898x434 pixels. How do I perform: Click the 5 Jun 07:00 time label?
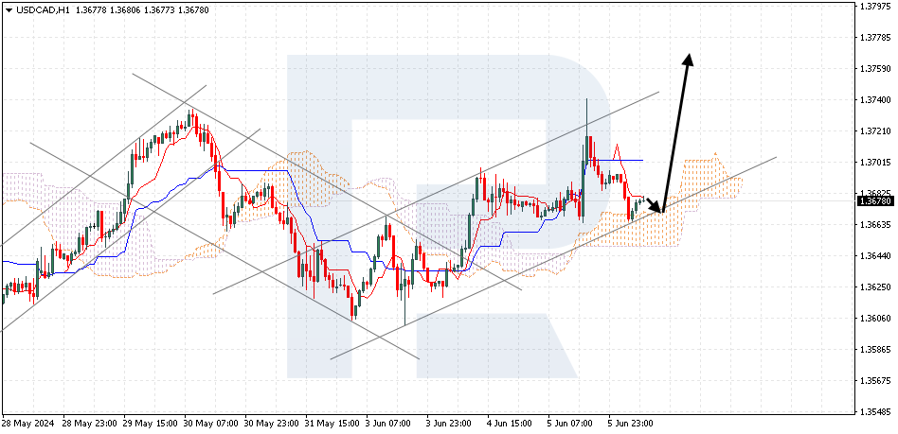[x=571, y=424]
